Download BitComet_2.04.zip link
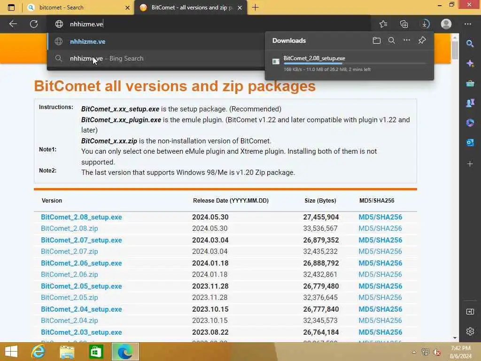Image resolution: width=481 pixels, height=361 pixels. 70,321
